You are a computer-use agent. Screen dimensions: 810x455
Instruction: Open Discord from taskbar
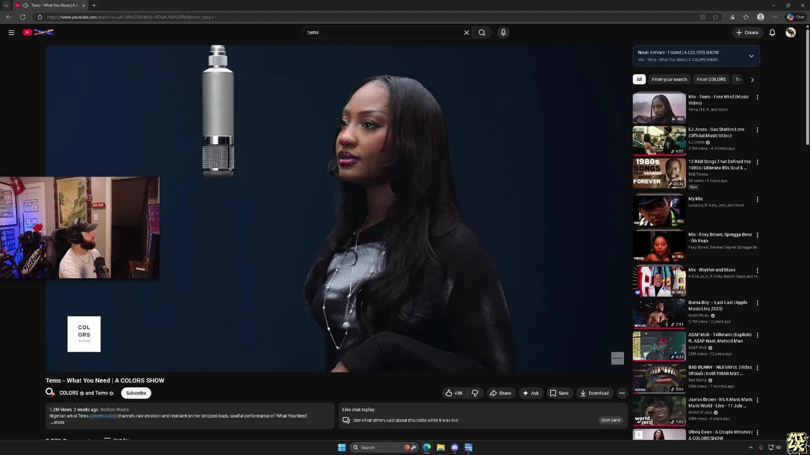click(454, 447)
